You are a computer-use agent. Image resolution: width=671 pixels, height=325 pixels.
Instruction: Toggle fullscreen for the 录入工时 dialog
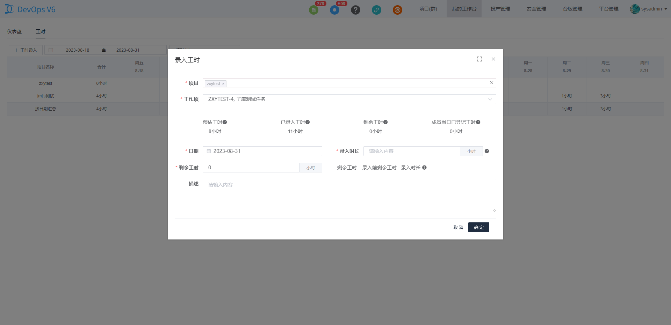coord(479,59)
